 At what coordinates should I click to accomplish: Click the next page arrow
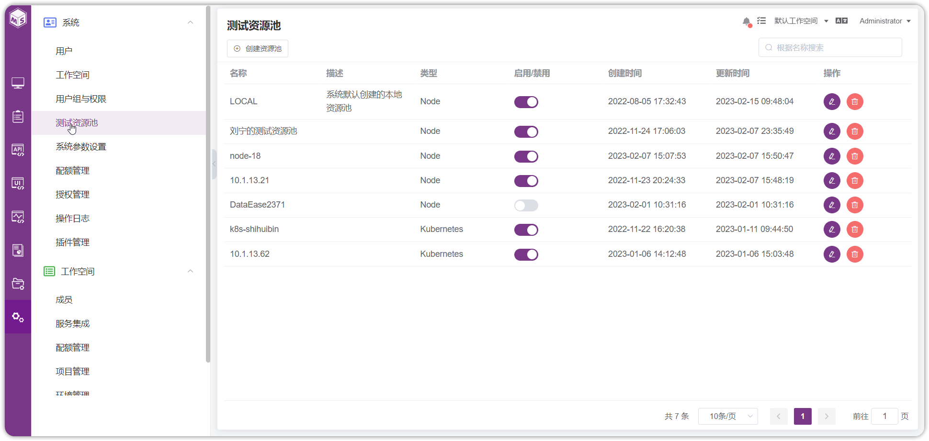point(827,416)
